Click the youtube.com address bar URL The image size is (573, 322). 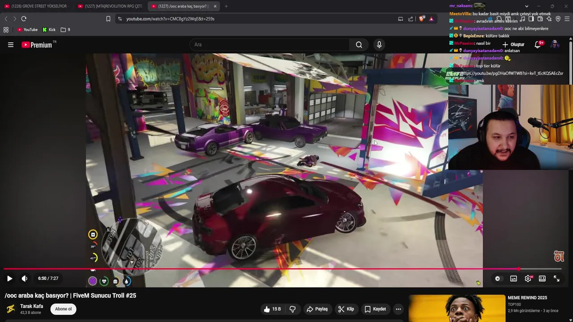[x=170, y=19]
